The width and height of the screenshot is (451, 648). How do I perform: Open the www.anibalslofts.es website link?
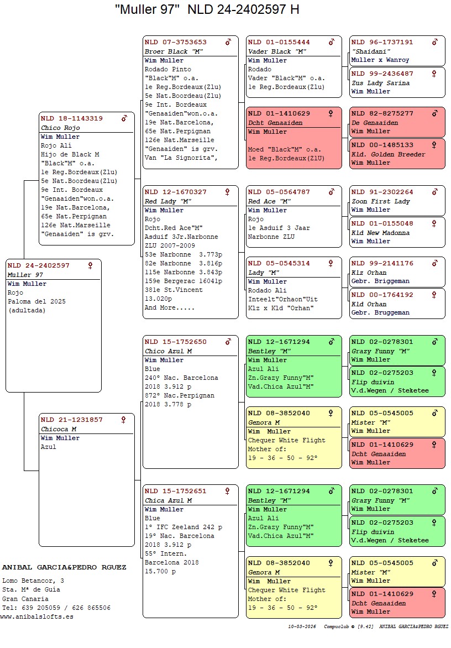pyautogui.click(x=36, y=616)
